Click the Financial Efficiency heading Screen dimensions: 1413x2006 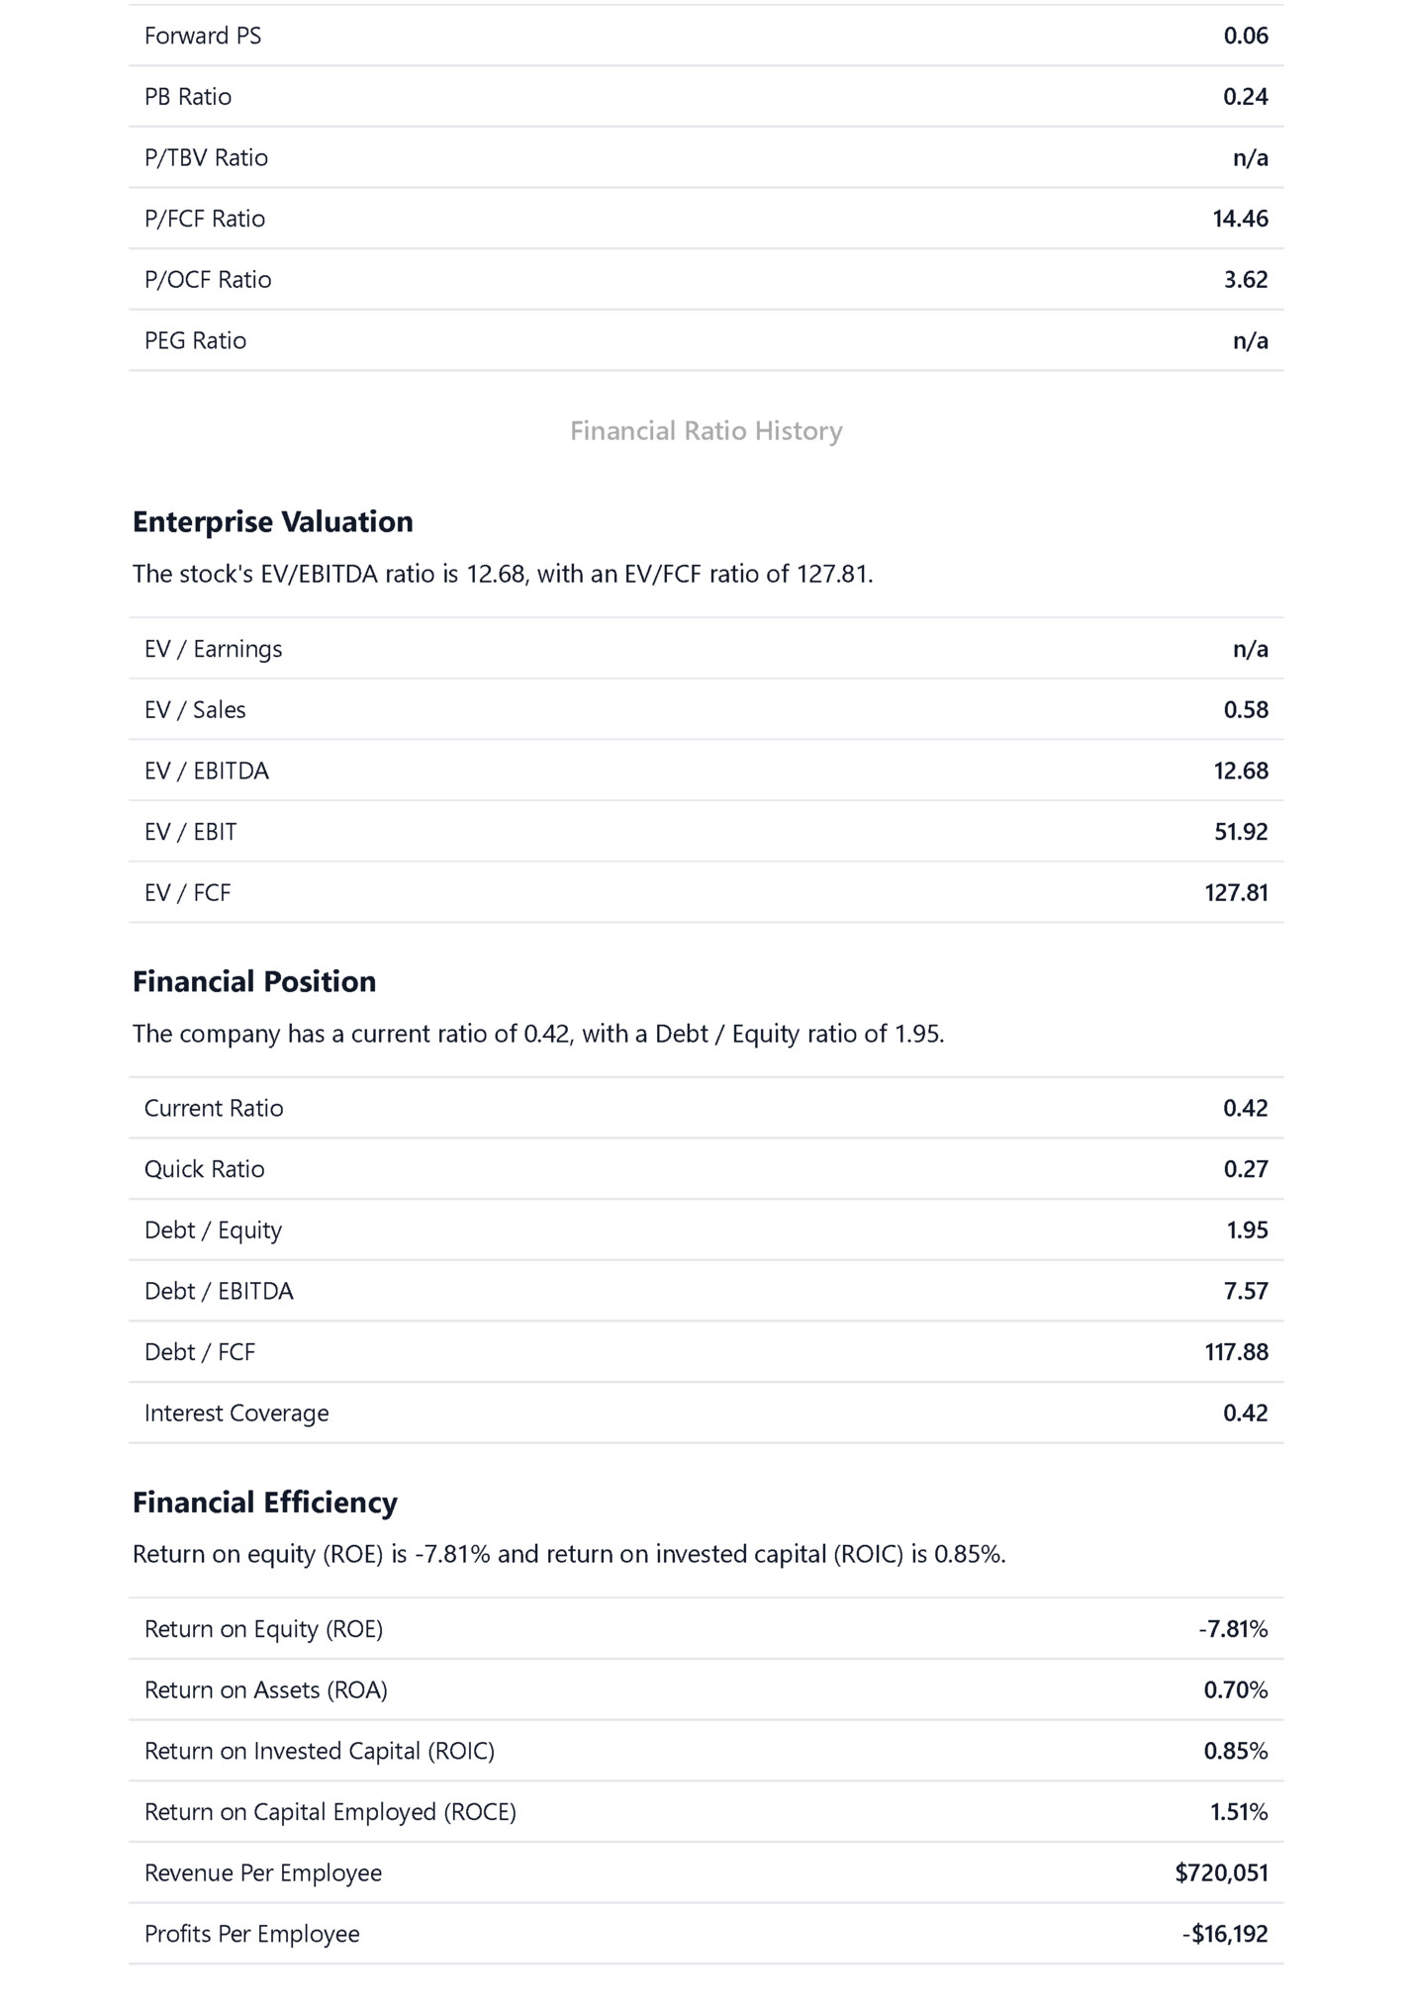point(264,1502)
